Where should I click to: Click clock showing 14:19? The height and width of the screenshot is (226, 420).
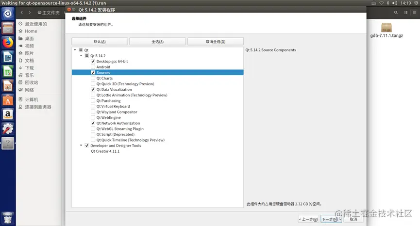[x=405, y=3]
